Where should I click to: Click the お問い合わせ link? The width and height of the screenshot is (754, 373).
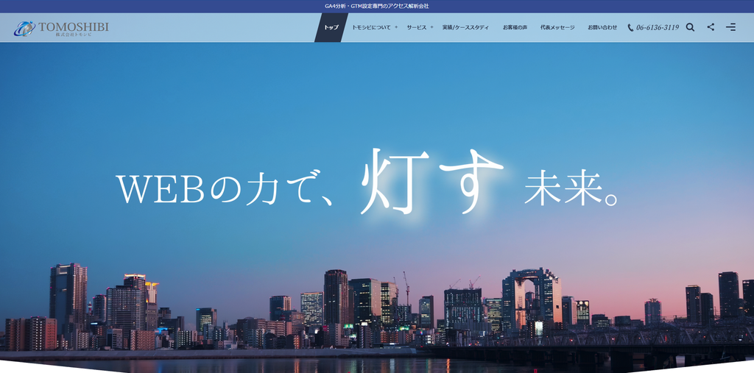pyautogui.click(x=602, y=27)
